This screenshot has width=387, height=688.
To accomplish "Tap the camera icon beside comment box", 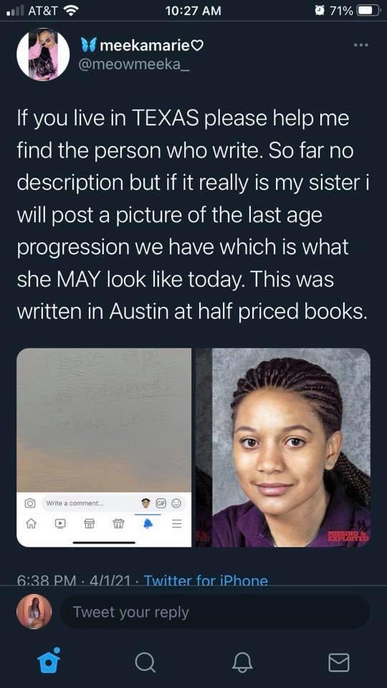I will (29, 503).
